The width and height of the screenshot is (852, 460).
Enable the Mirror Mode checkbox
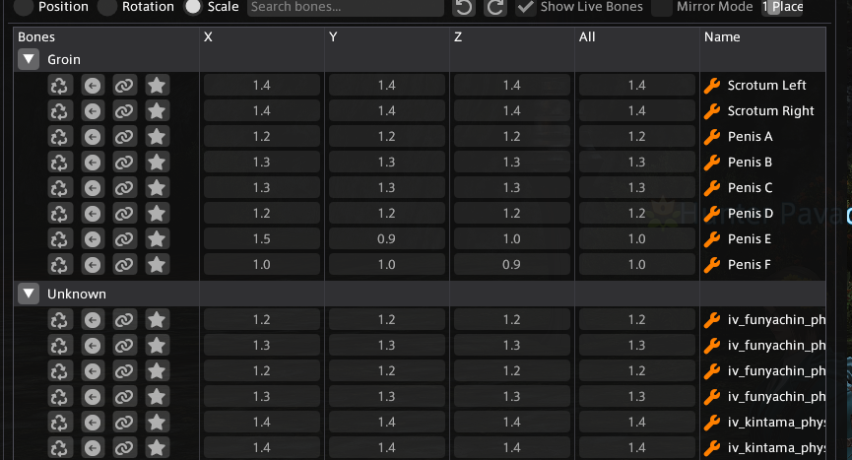pos(661,7)
